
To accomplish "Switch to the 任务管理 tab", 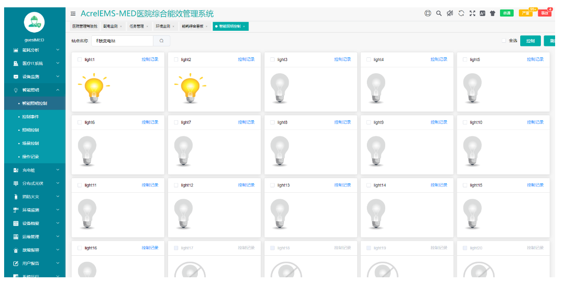I will pyautogui.click(x=136, y=27).
